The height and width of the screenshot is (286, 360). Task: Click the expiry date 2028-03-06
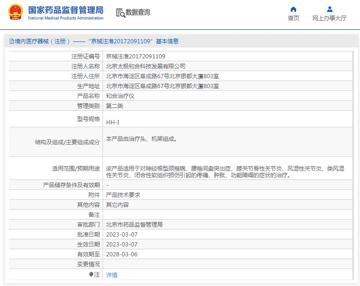[122, 254]
